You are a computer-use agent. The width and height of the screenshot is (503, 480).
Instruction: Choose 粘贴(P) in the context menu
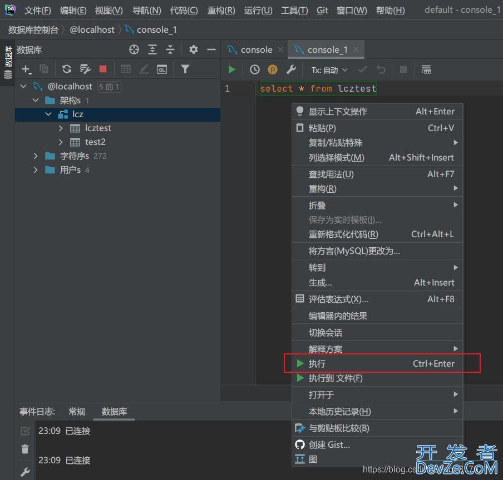(377, 128)
